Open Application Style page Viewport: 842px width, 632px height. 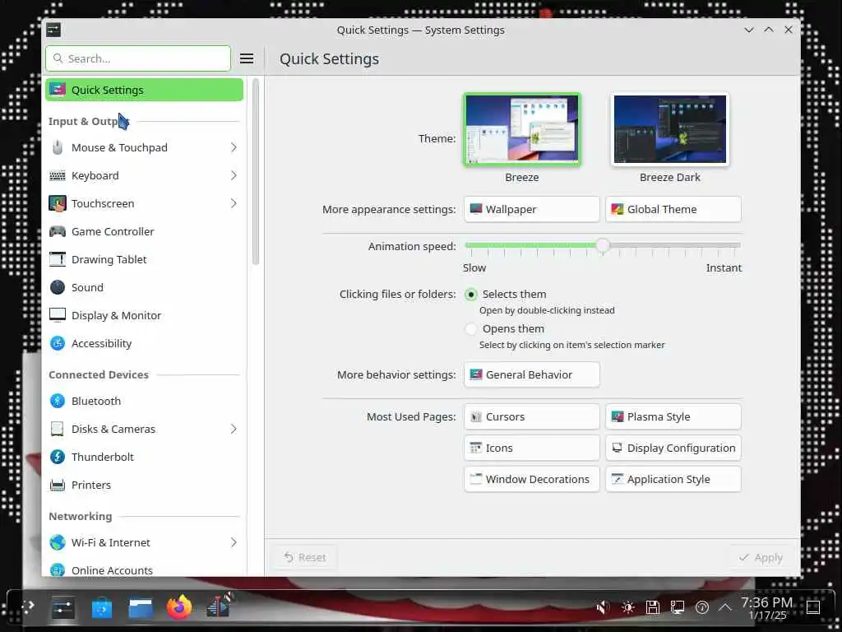point(673,479)
